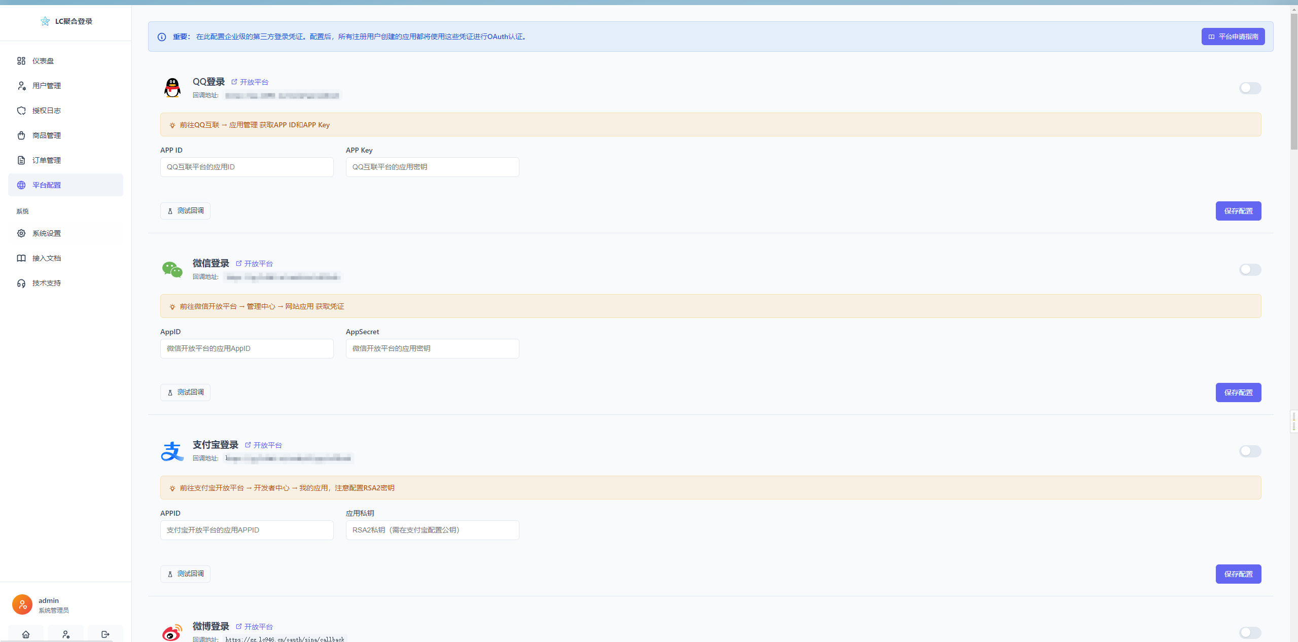1298x642 pixels.
Task: Click the page's vertical scrollbar thumb
Action: coord(1294,81)
